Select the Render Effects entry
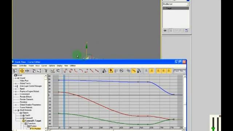 (x=26, y=97)
